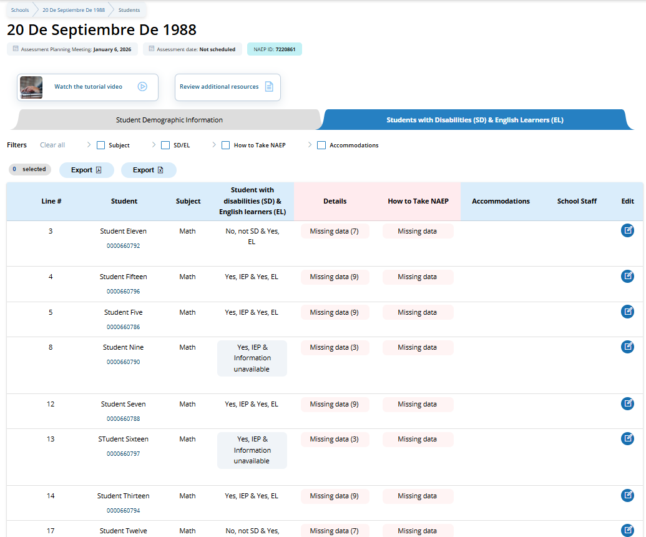Go to Schools in the breadcrumb
646x537 pixels.
tap(20, 10)
